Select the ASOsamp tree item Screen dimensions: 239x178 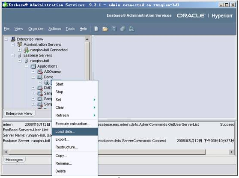(x=52, y=71)
